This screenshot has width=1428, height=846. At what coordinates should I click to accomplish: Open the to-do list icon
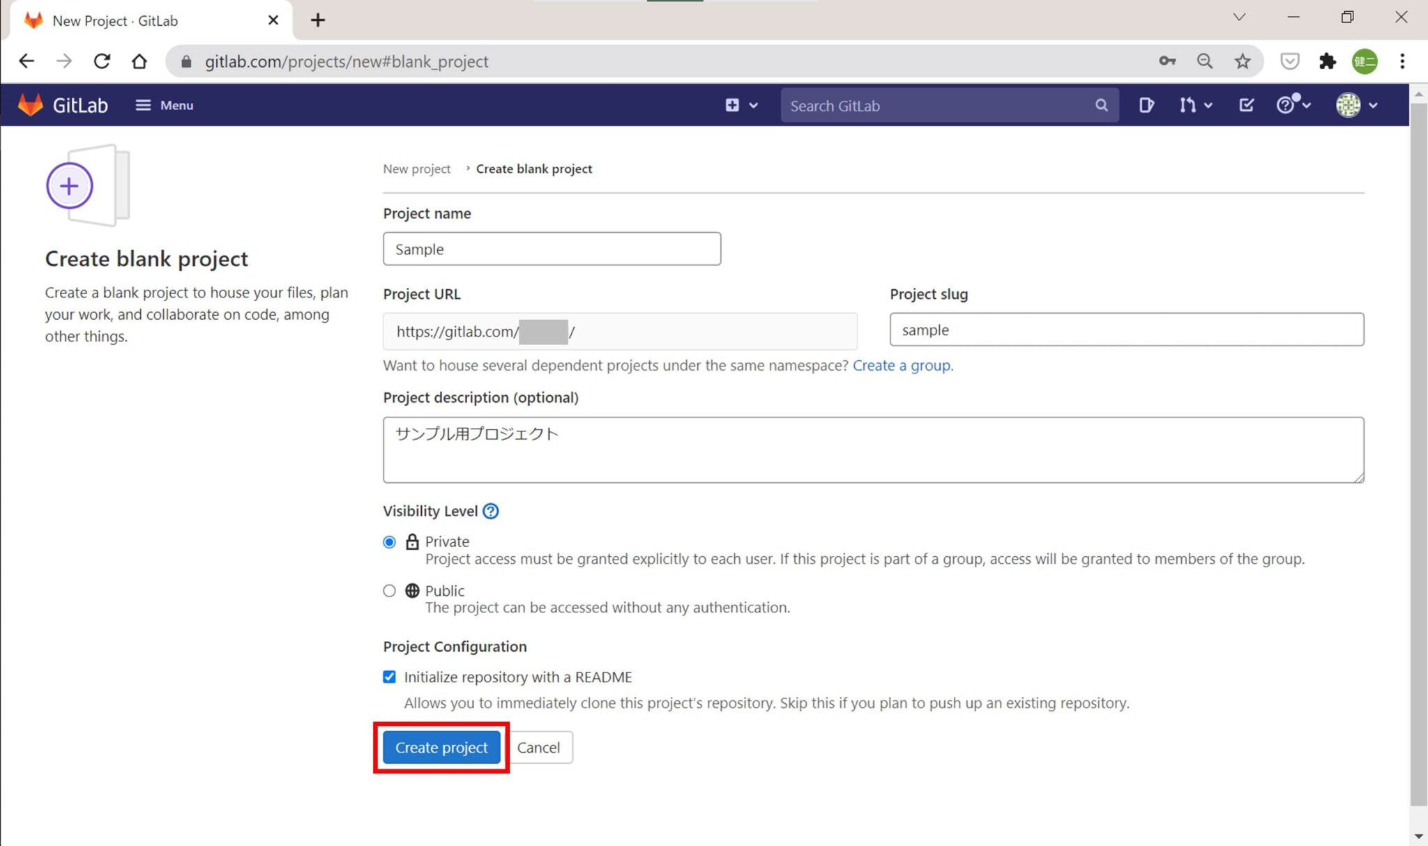pos(1246,105)
